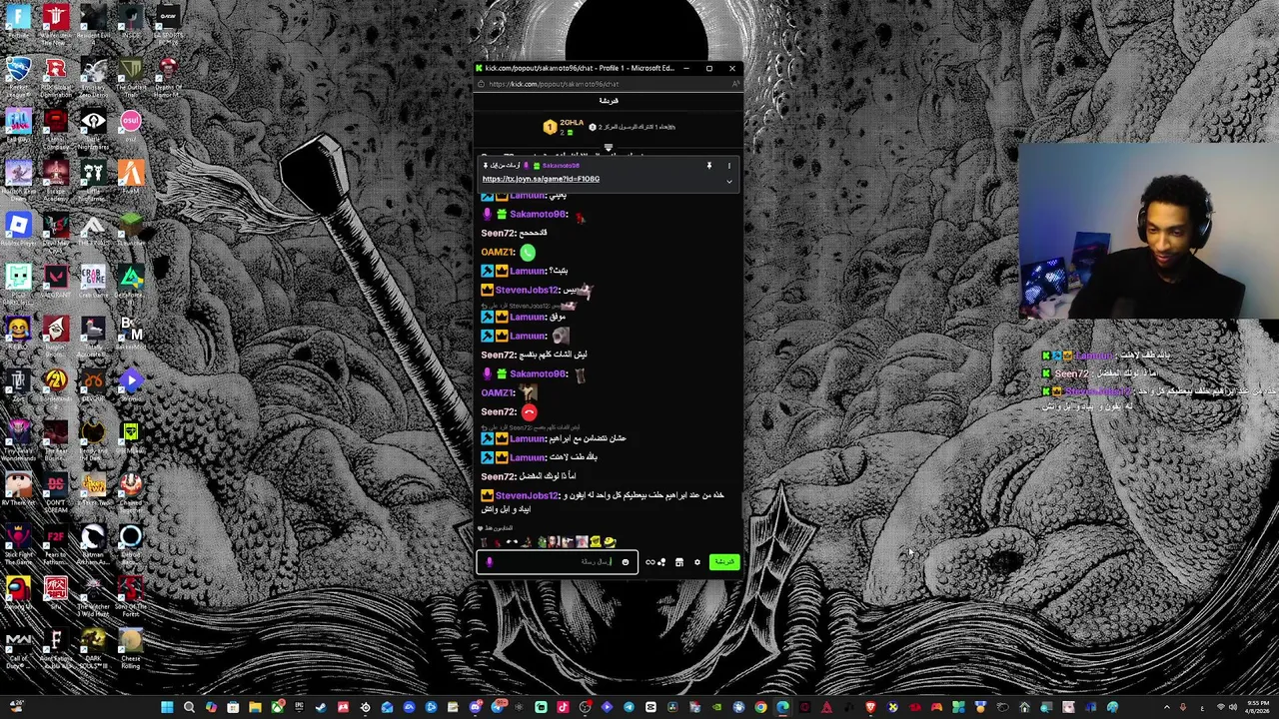Click the Read Aloud icon in address bar
This screenshot has height=719, width=1279.
tap(734, 84)
